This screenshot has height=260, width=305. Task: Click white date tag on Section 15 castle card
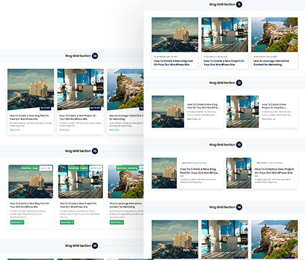coord(46,168)
